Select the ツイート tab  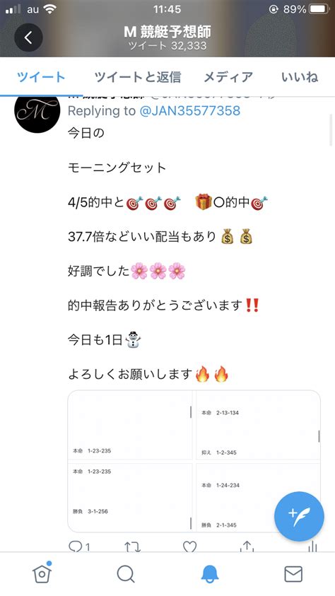coord(41,77)
